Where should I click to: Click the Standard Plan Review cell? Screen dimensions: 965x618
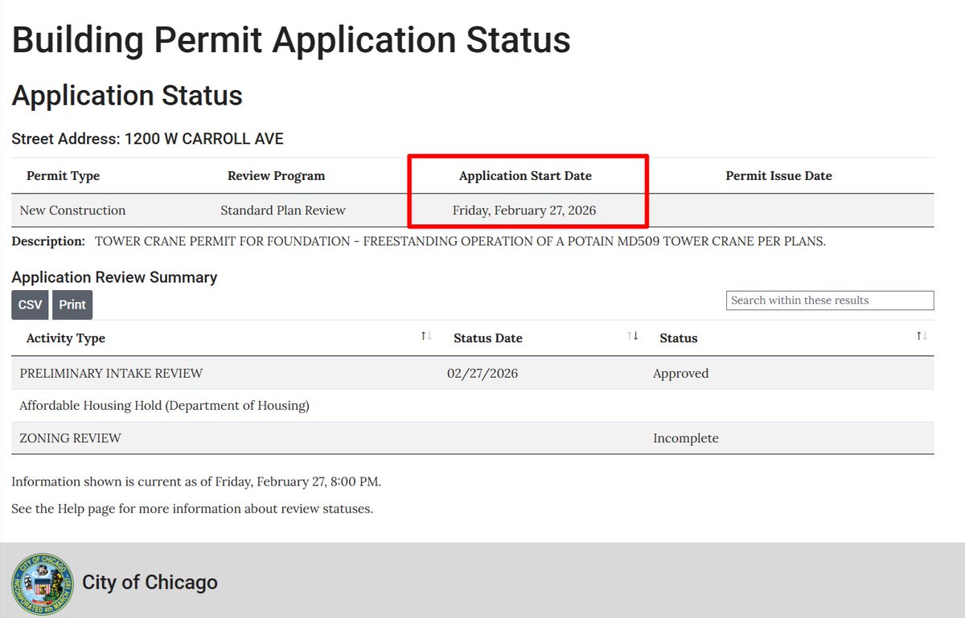[x=283, y=211]
